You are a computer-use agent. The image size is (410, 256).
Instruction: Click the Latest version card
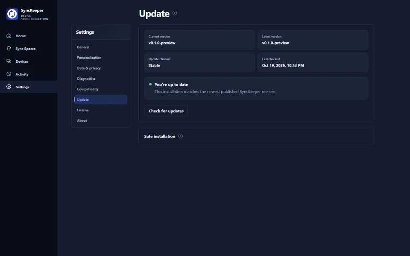pos(313,40)
